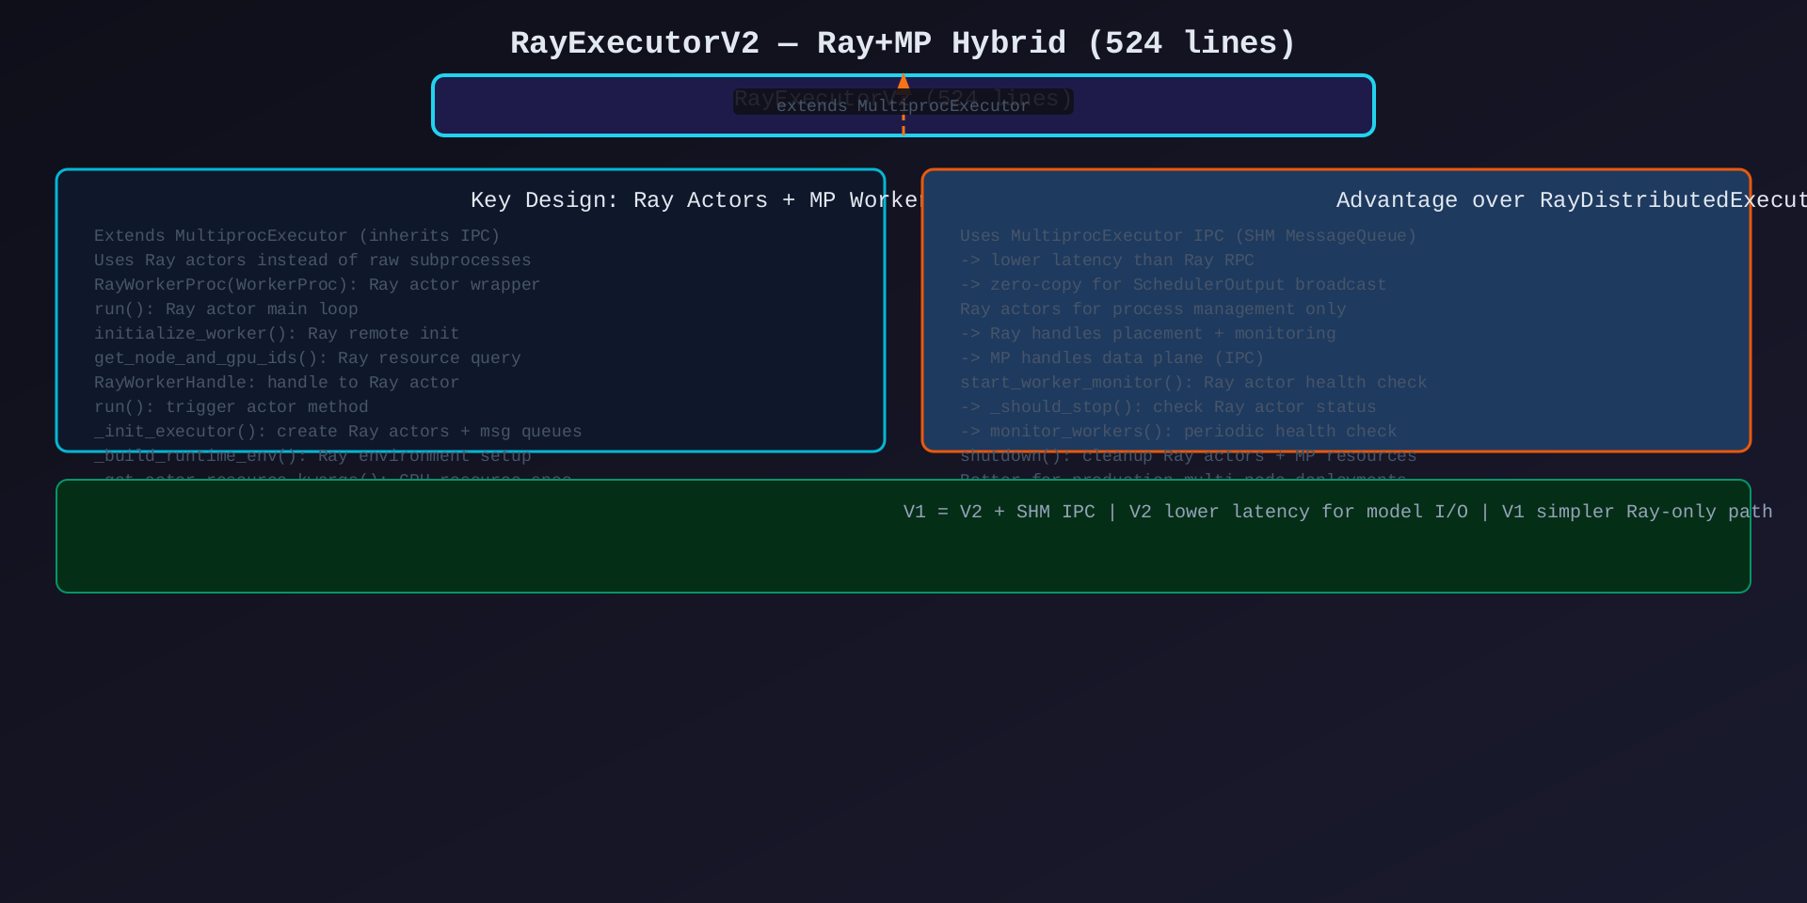Viewport: 1807px width, 903px height.
Task: Click '-> MP handles data plane (IPC)' line
Action: click(1112, 358)
